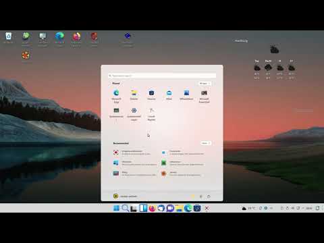Click the Power button in Start menu
Viewport: 324px width, 243px height.
[x=209, y=196]
